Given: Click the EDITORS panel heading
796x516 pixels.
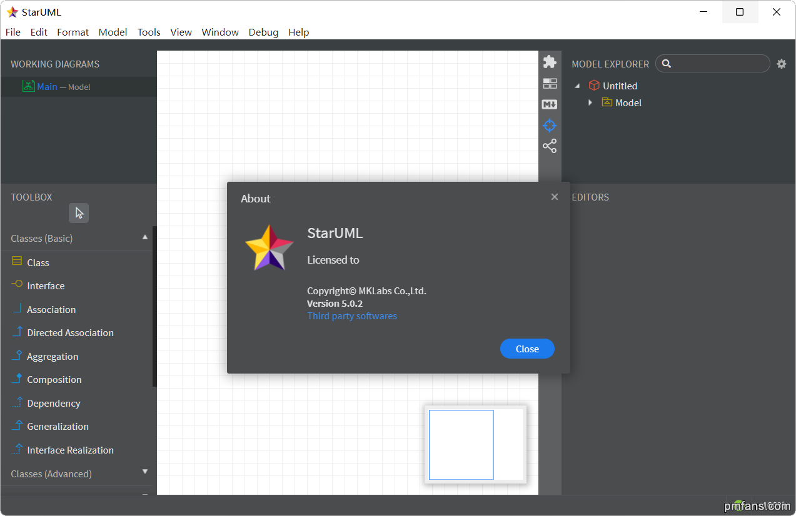Looking at the screenshot, I should (590, 197).
